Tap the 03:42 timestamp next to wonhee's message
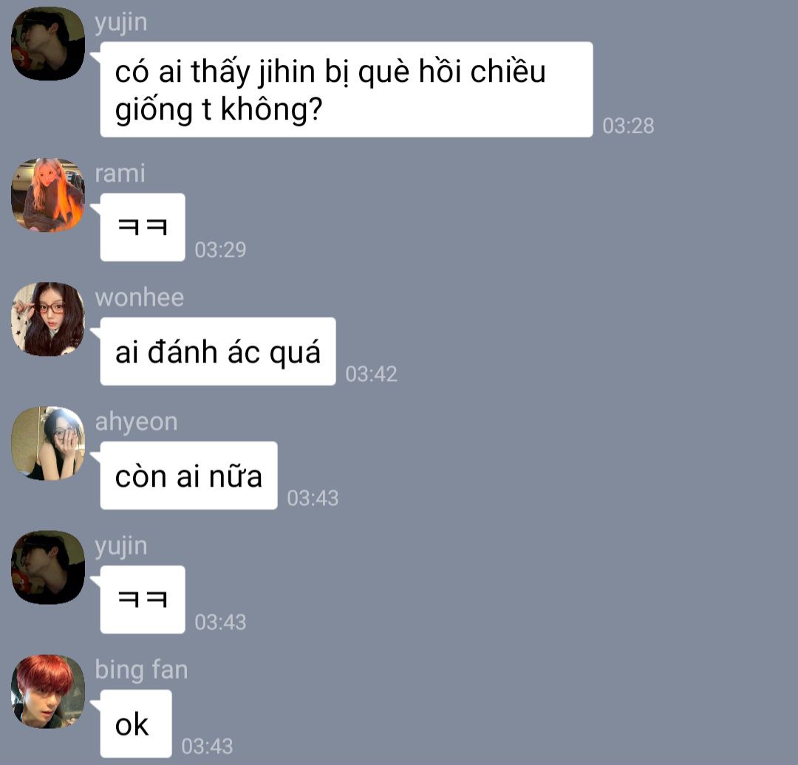The image size is (798, 765). tap(371, 374)
